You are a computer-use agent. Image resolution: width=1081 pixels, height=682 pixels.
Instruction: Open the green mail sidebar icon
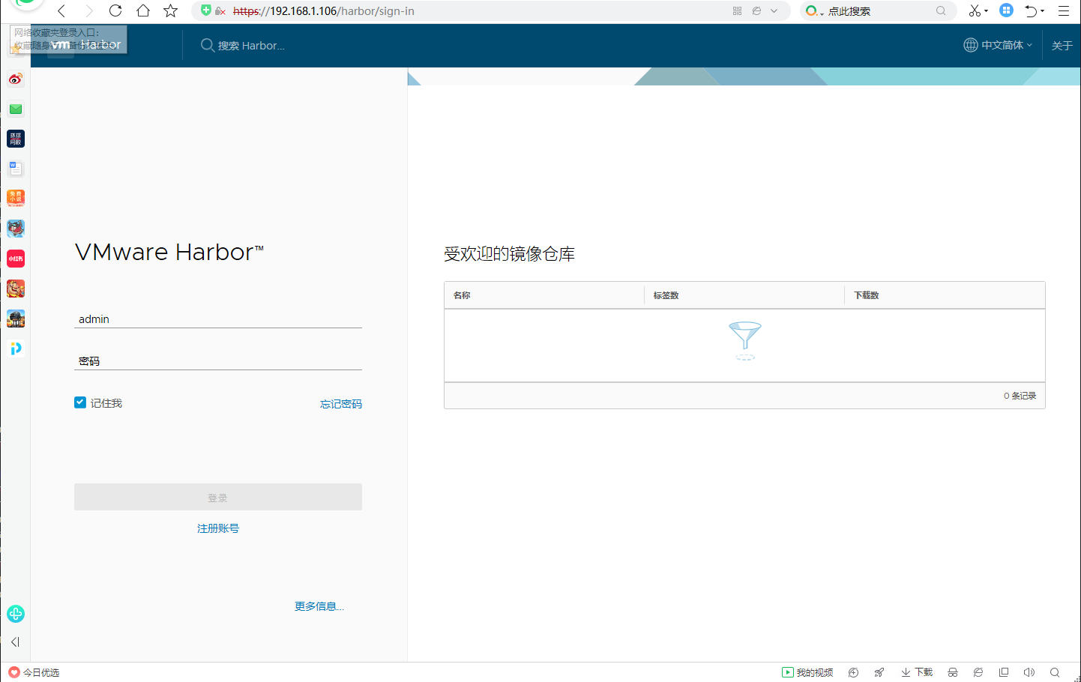click(x=16, y=109)
